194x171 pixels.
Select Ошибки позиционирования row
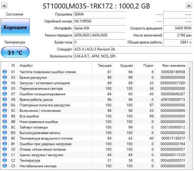(94, 94)
